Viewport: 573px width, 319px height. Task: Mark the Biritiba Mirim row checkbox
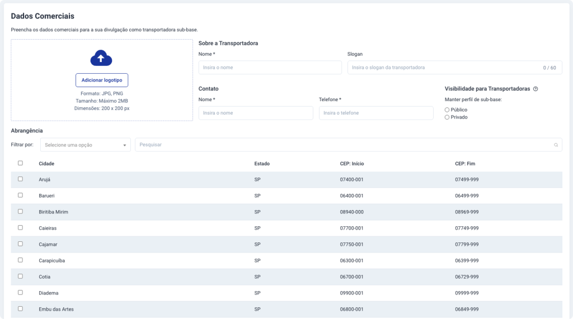click(21, 212)
